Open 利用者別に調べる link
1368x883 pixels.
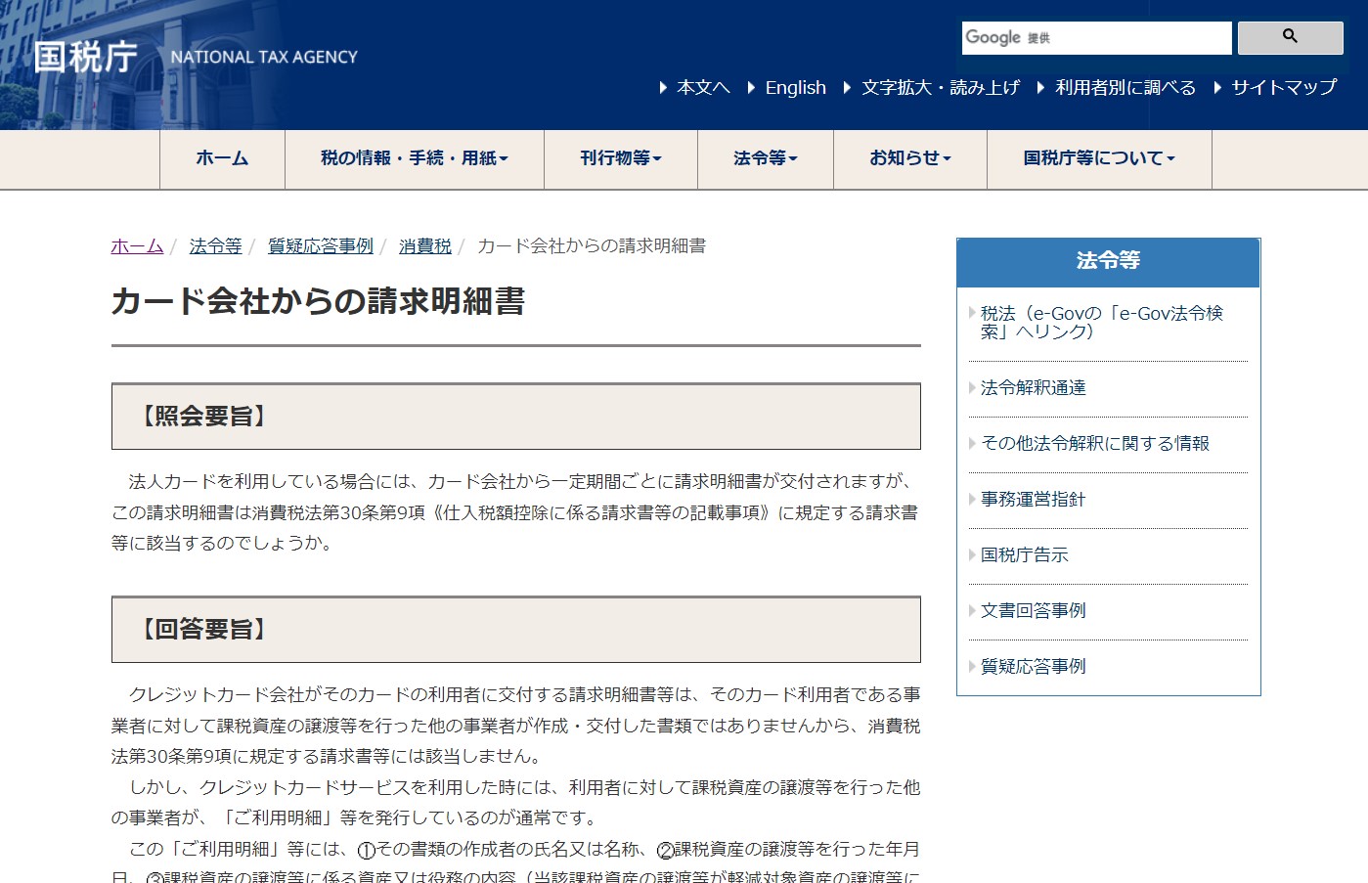[1125, 88]
